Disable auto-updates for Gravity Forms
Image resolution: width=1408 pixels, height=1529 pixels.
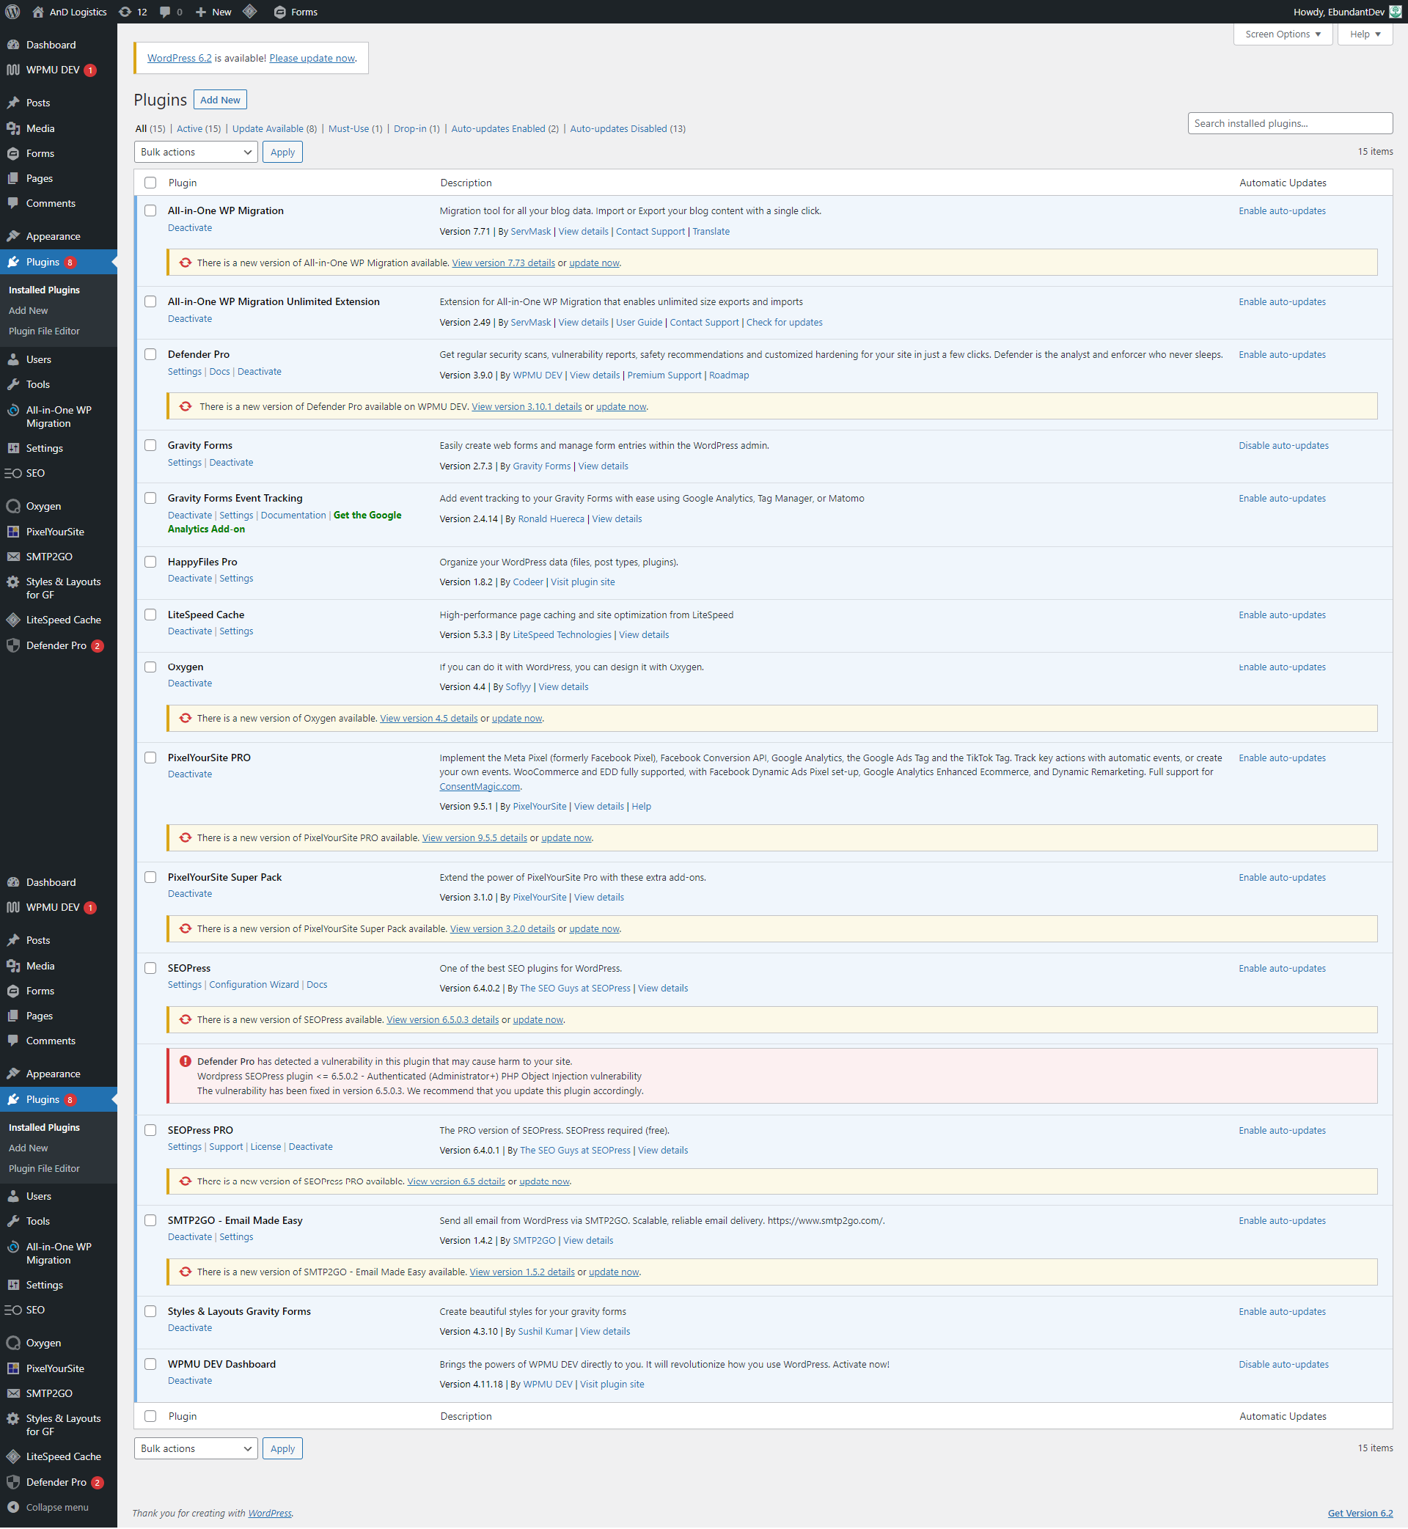tap(1283, 446)
